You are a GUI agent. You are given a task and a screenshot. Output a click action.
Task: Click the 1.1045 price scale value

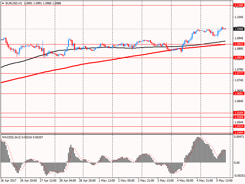click(x=239, y=17)
